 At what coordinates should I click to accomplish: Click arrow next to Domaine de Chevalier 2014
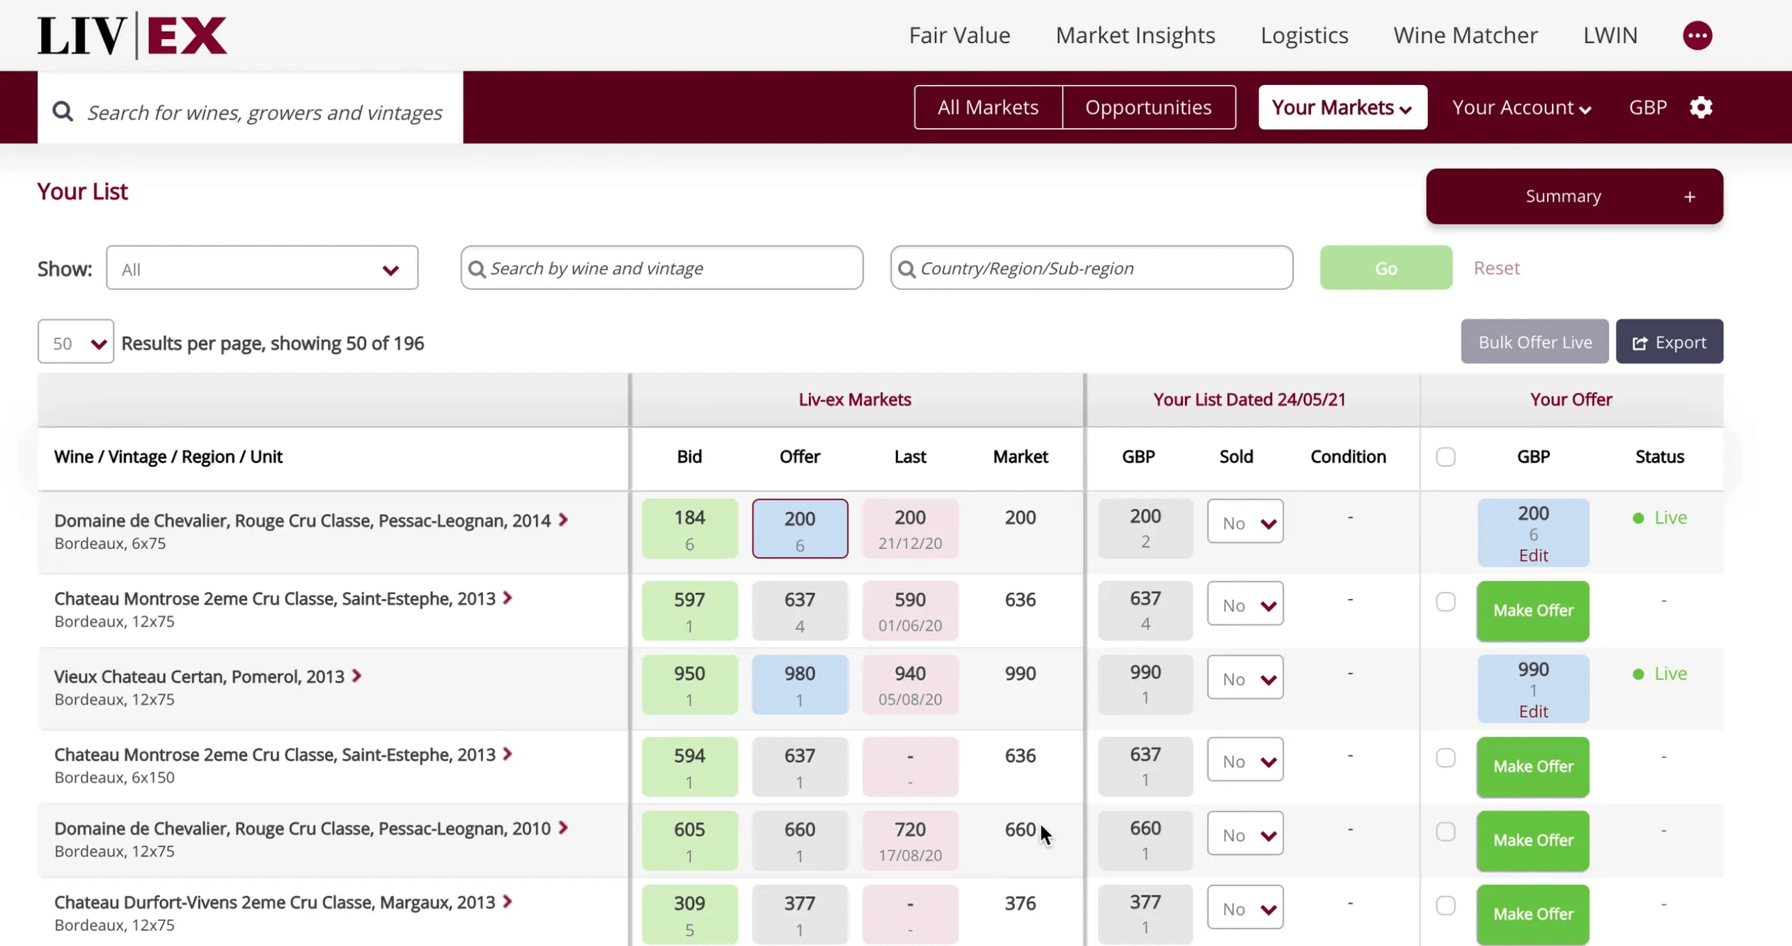pos(563,520)
